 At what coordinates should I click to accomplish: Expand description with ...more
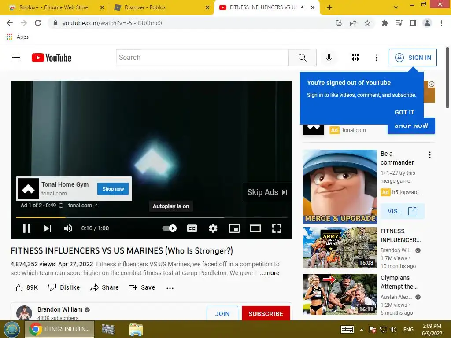(x=270, y=273)
